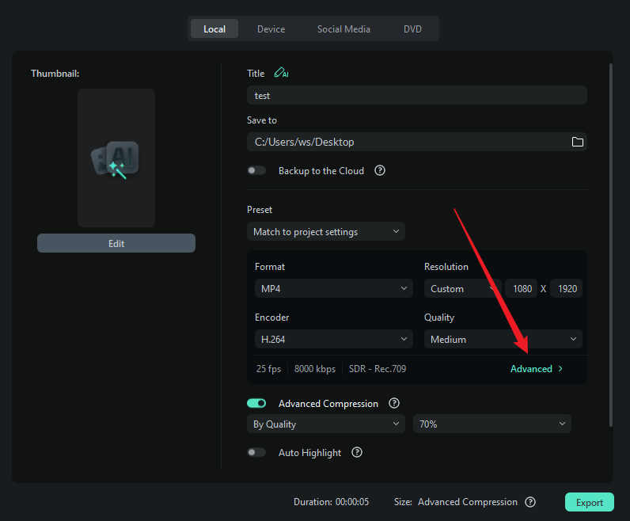Viewport: 630px width, 521px height.
Task: Open the Preset dropdown
Action: (325, 232)
